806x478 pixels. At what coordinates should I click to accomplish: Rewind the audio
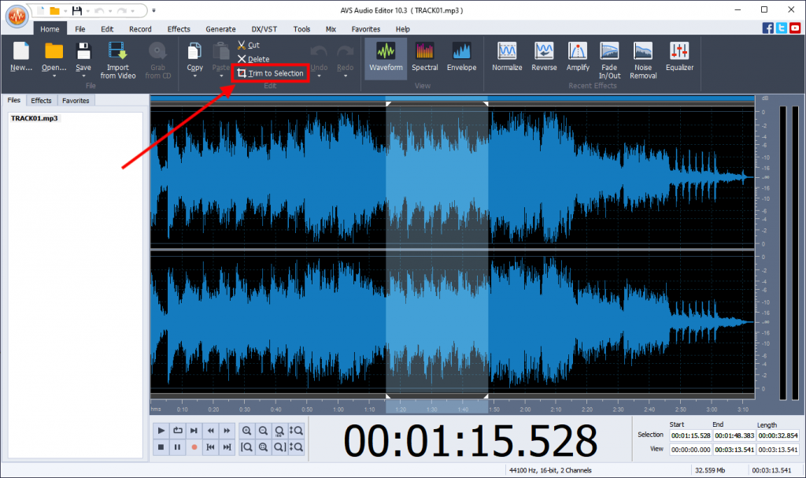coord(210,431)
